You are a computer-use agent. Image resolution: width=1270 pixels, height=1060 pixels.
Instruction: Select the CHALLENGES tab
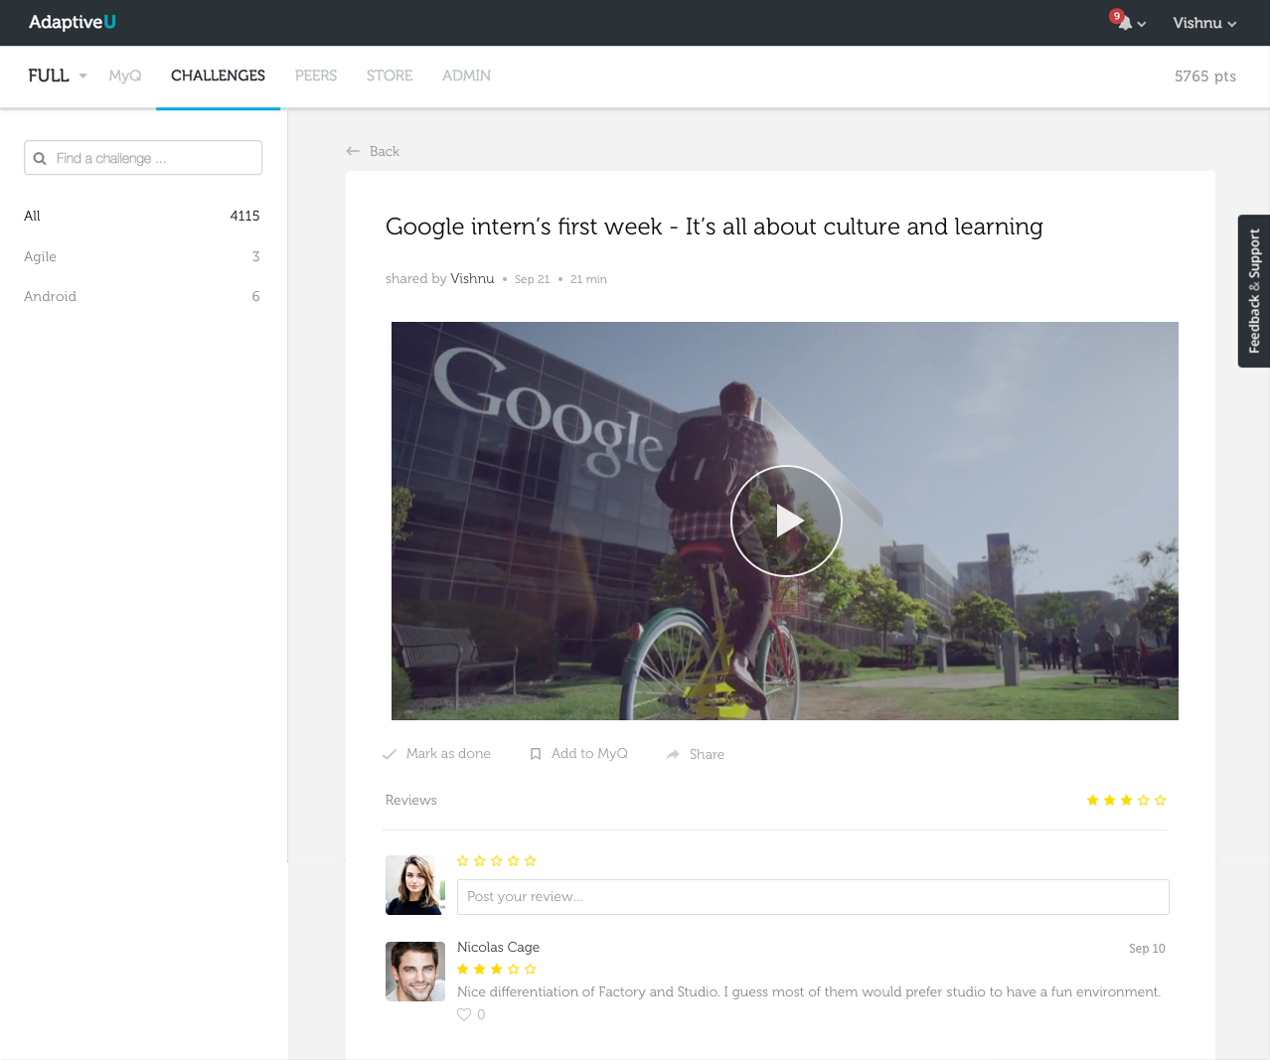point(218,76)
